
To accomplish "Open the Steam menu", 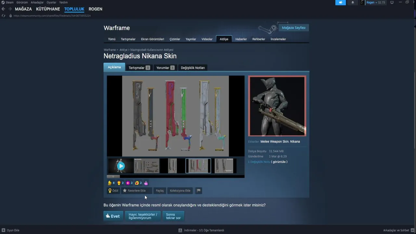I will tap(9, 2).
